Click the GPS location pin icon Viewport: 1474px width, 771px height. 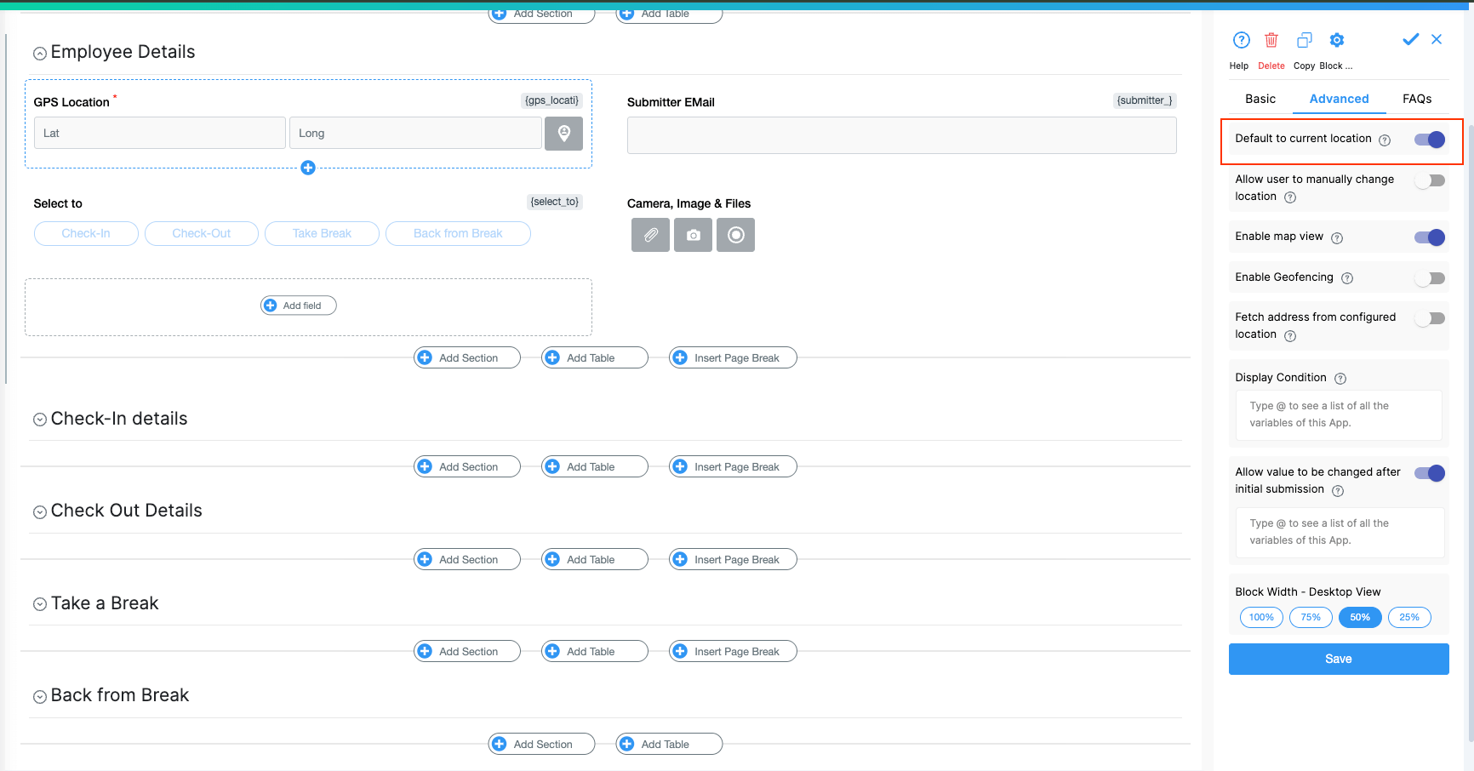coord(563,133)
